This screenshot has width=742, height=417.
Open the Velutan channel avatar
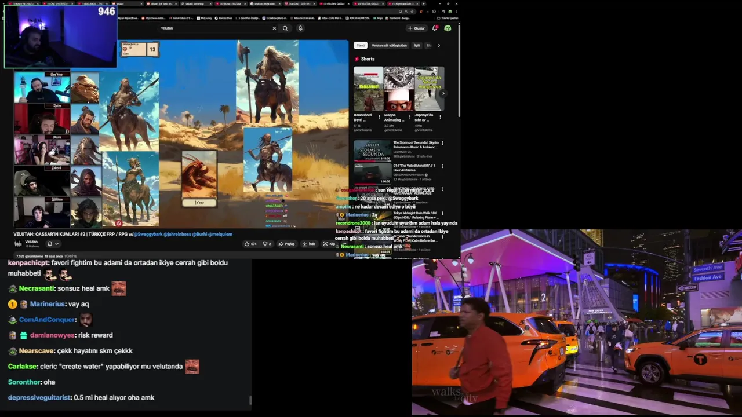pyautogui.click(x=18, y=244)
